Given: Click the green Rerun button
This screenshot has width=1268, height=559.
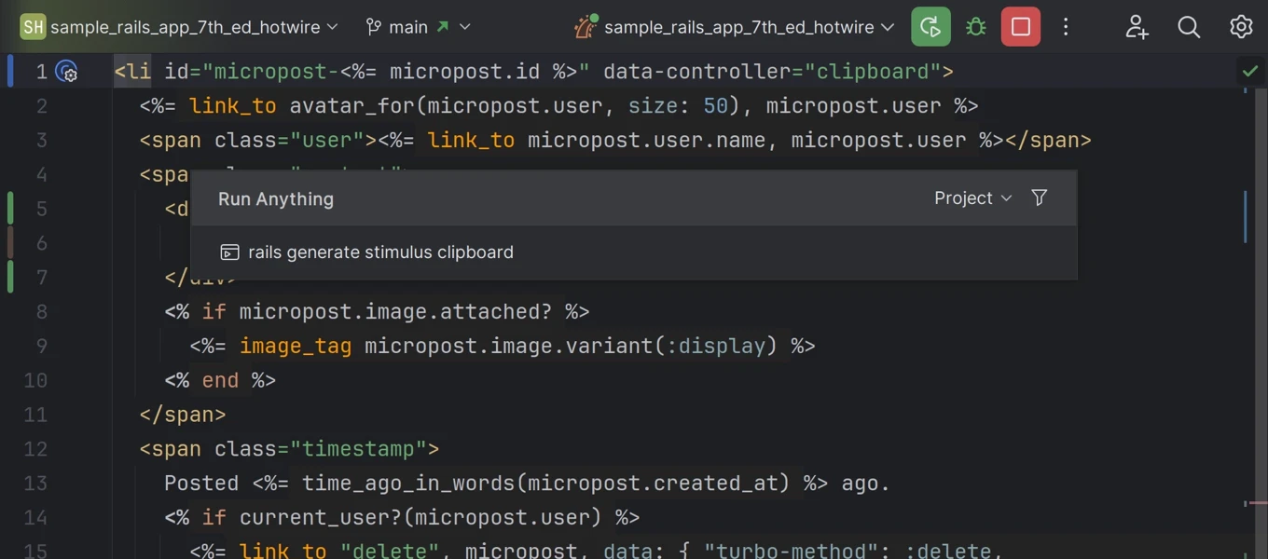Looking at the screenshot, I should [x=930, y=27].
